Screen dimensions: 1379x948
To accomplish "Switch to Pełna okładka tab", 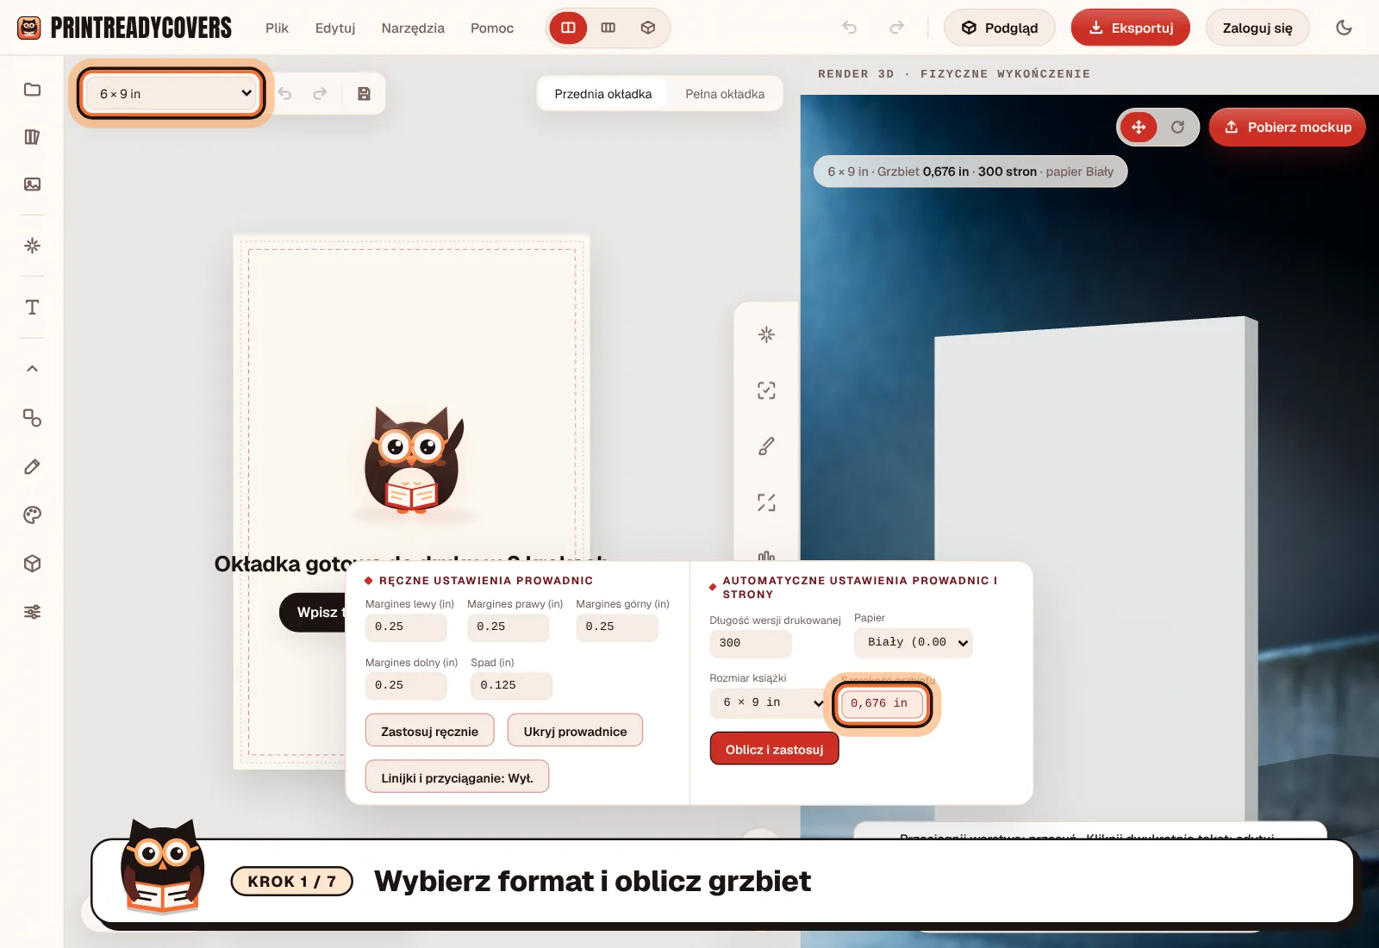I will 725,94.
